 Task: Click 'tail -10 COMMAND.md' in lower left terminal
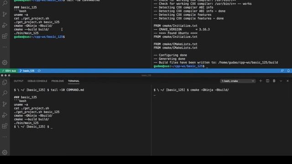67,90
